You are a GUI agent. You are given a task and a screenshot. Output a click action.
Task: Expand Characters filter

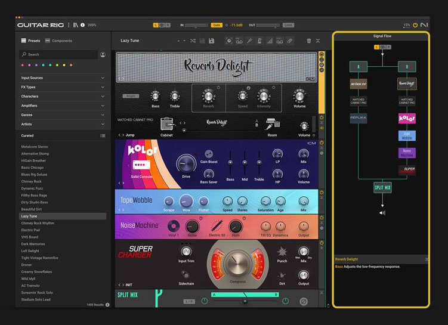point(63,96)
